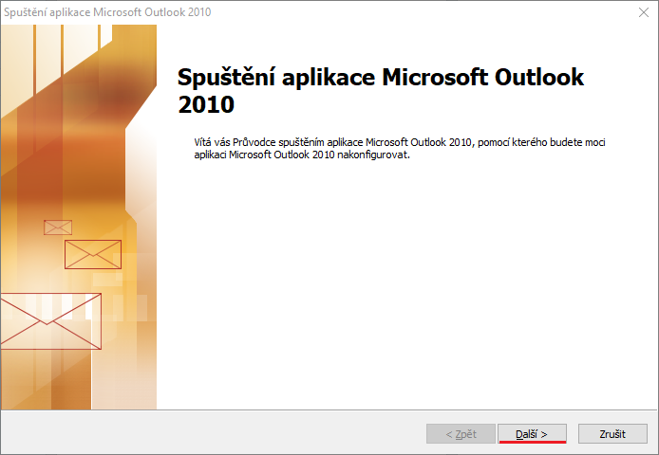Click the disabled < Zpět button
This screenshot has height=455, width=659.
(461, 433)
